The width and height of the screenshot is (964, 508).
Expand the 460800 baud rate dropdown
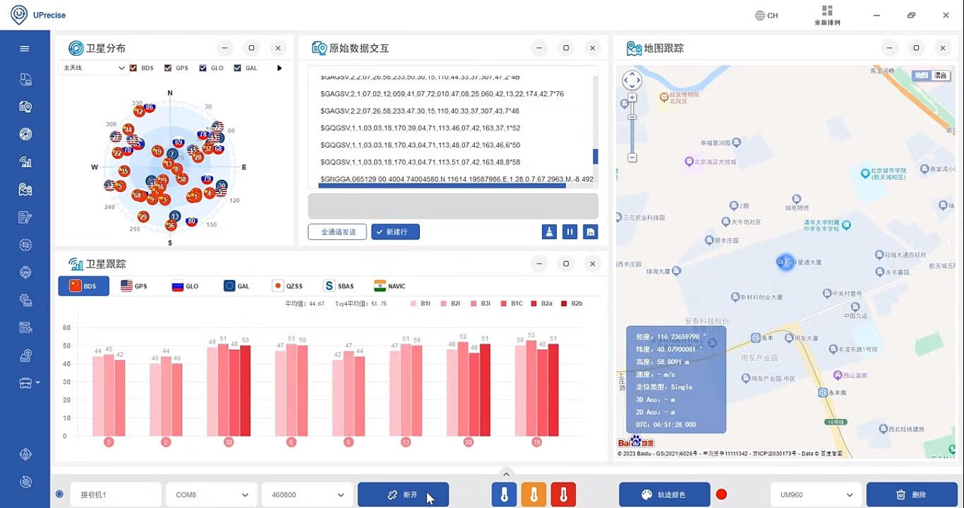point(307,495)
